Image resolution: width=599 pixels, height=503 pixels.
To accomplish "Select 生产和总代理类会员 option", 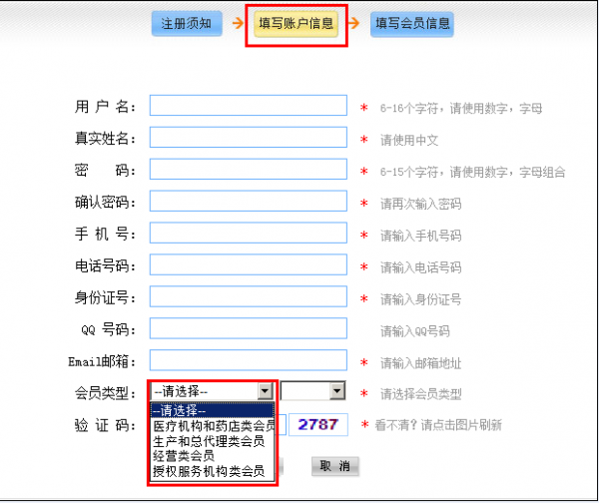I will pyautogui.click(x=212, y=440).
